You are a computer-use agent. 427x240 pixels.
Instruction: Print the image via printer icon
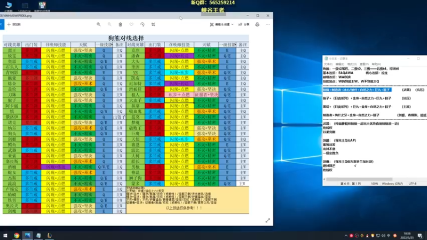coord(257,25)
